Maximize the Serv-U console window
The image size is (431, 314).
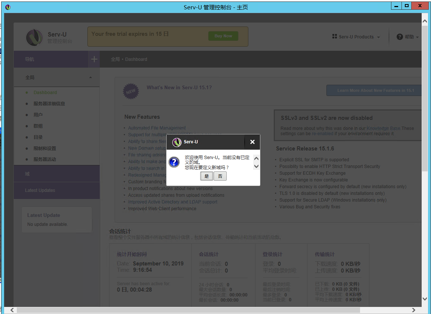[406, 6]
